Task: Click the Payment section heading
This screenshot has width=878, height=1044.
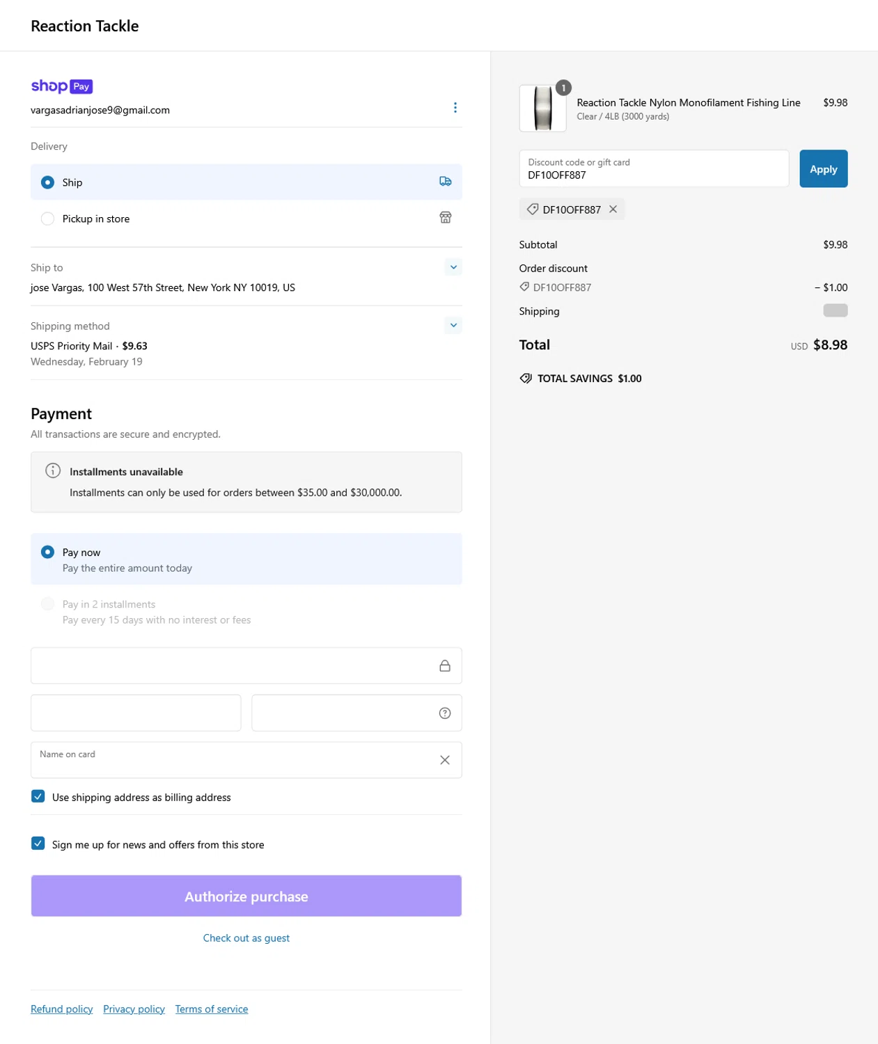Action: pos(61,414)
